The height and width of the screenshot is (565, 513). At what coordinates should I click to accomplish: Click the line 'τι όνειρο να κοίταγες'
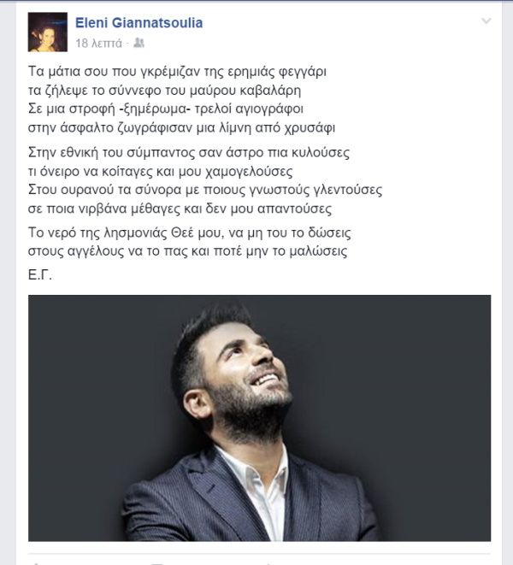(x=160, y=172)
